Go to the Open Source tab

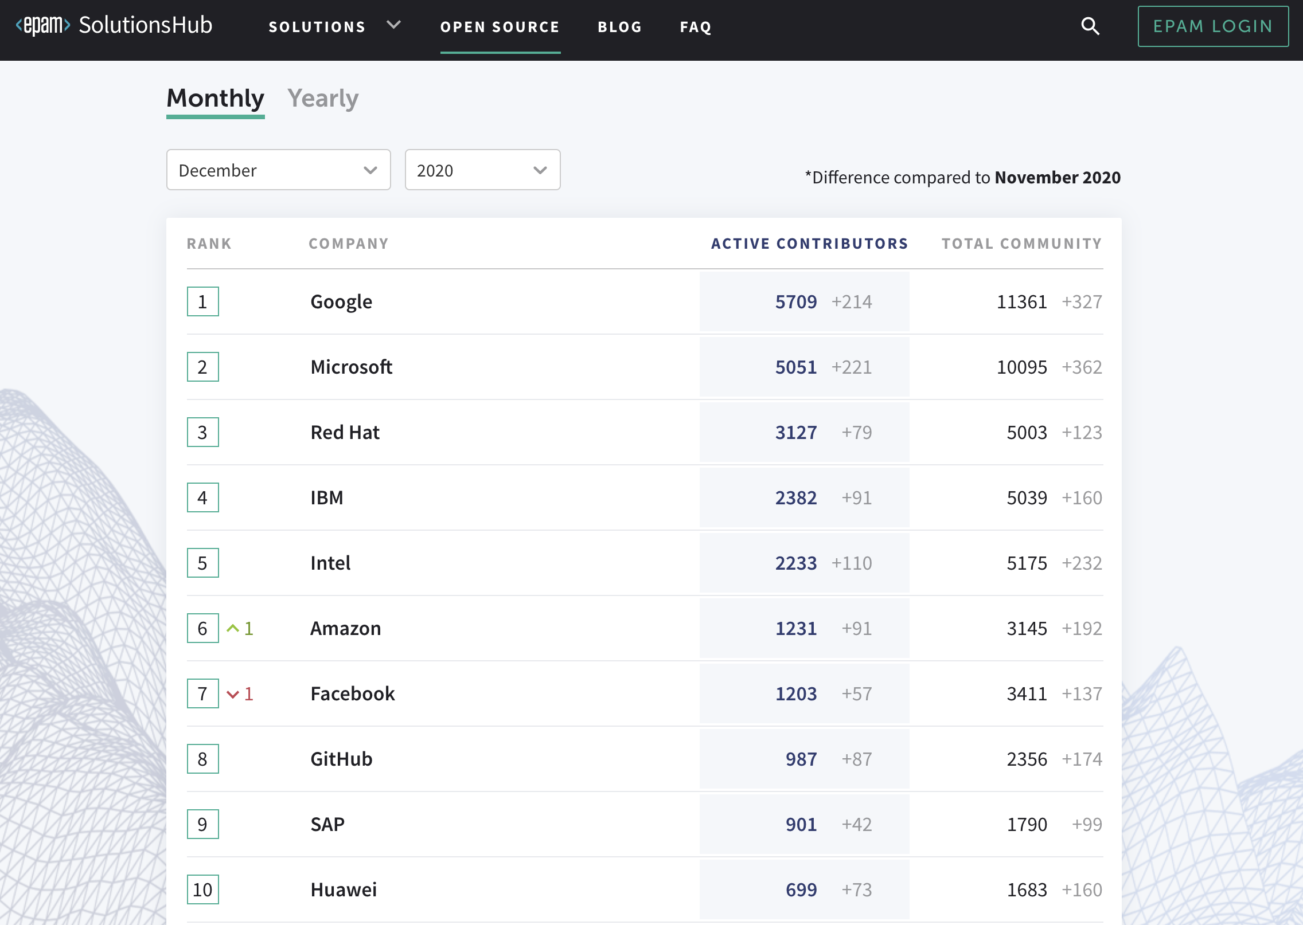(500, 27)
